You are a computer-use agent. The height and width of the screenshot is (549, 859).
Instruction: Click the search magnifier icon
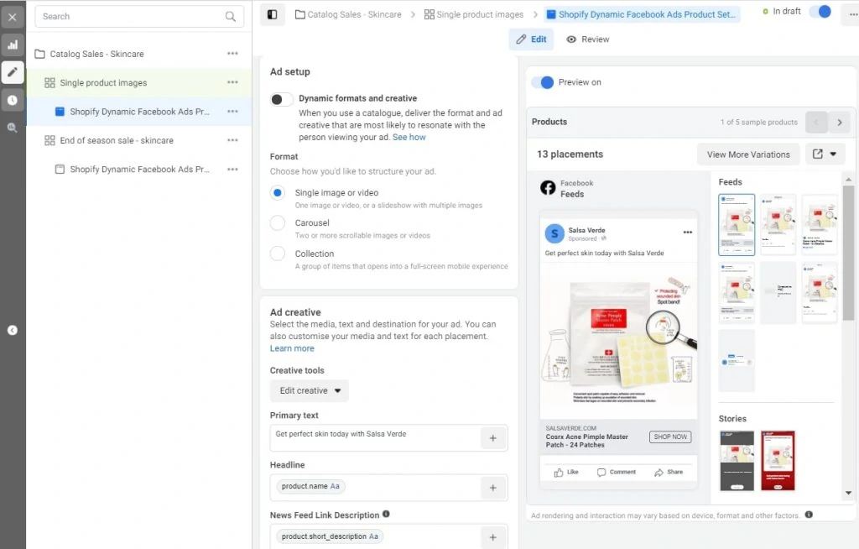click(231, 17)
